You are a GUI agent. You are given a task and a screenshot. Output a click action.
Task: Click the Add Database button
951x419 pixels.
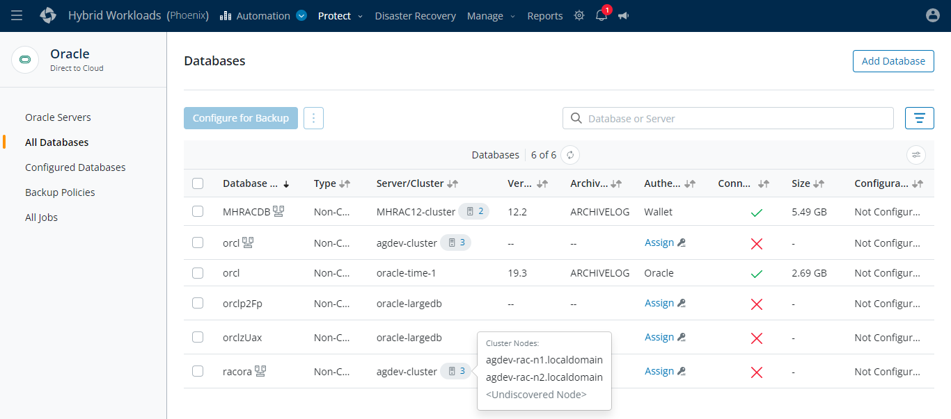[893, 61]
